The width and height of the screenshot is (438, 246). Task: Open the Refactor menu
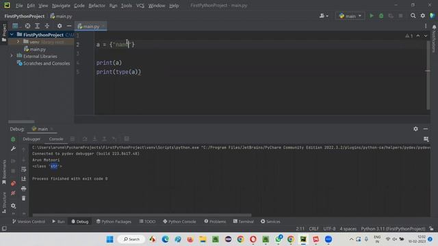(x=96, y=5)
